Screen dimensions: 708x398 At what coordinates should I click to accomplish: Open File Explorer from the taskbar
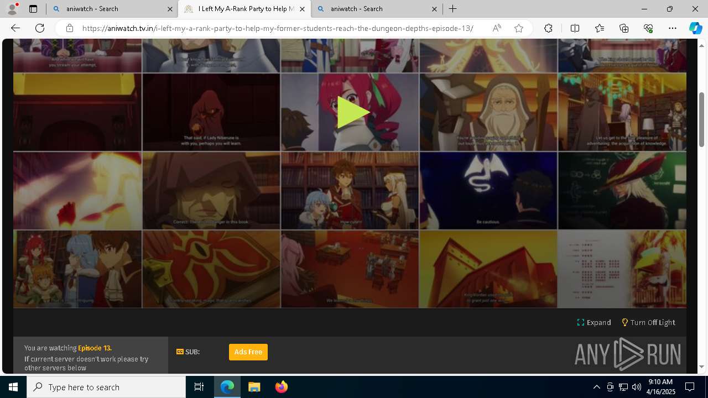coord(254,387)
